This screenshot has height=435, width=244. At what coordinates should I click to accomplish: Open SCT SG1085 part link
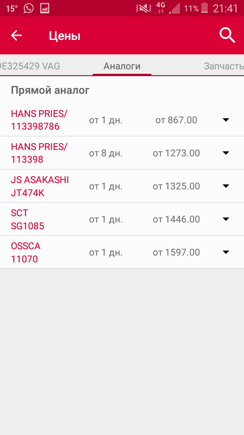pos(28,219)
